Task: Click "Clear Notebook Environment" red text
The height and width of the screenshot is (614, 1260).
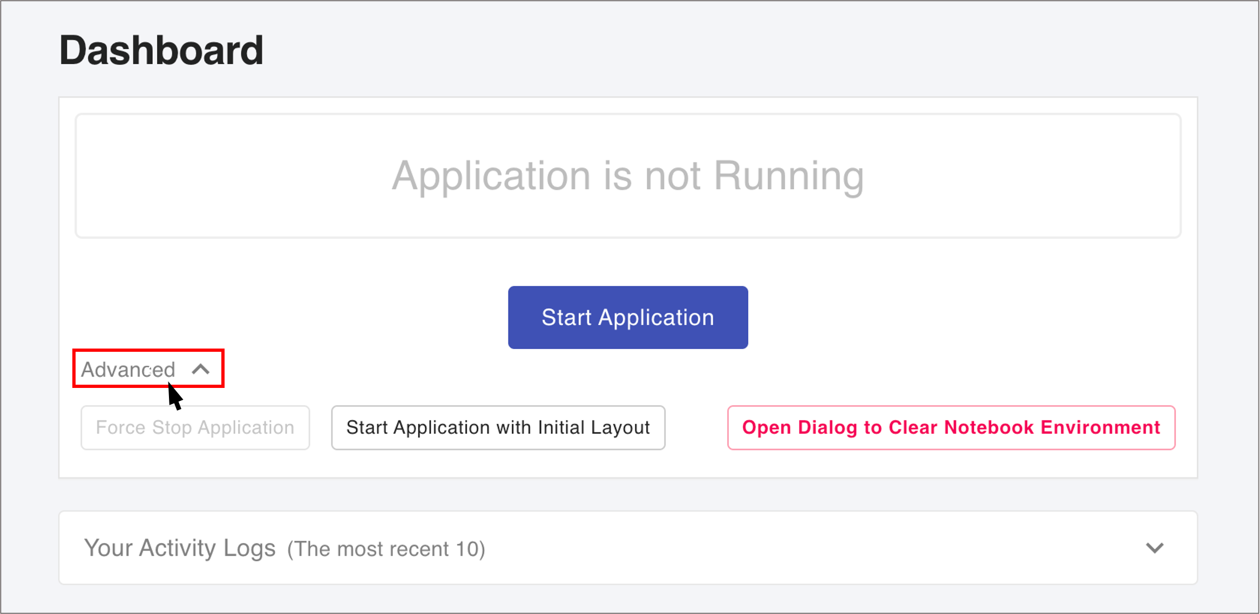Action: pos(1024,428)
